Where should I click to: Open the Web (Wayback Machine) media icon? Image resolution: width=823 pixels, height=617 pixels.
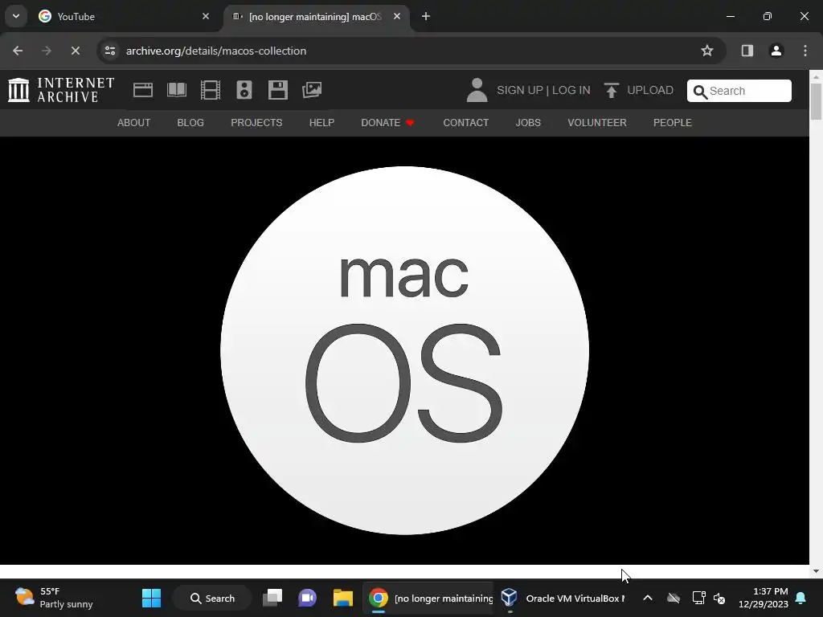pos(143,90)
